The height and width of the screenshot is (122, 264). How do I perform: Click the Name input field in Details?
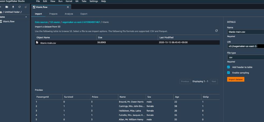click(245, 32)
